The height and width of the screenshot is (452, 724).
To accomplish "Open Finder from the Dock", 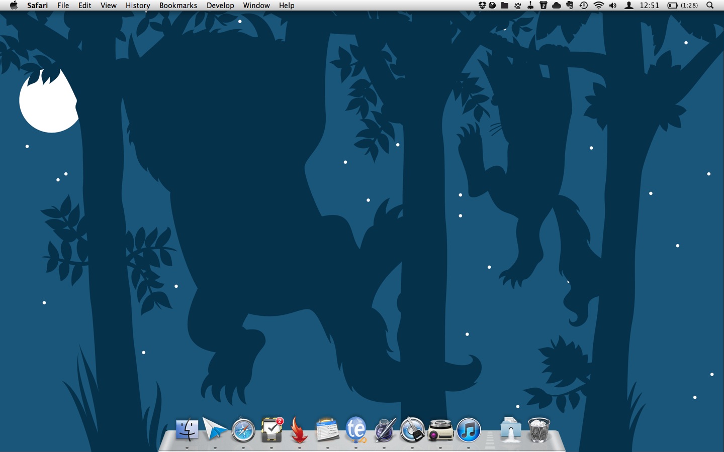I will click(187, 430).
